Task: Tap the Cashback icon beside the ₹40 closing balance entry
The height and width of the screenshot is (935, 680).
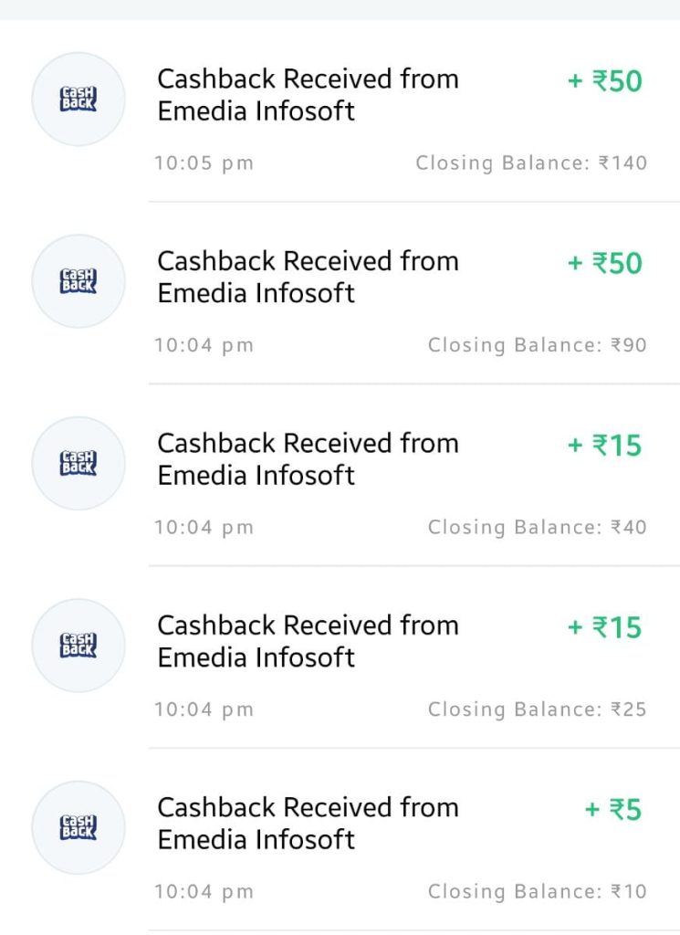Action: pyautogui.click(x=78, y=463)
